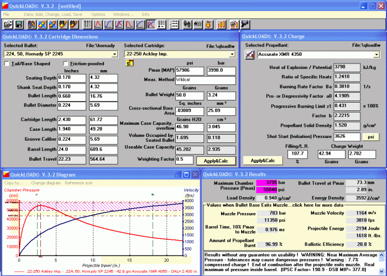Click the Cross-sectional Bore Area sq. inches field
The image size is (387, 276).
click(x=190, y=111)
